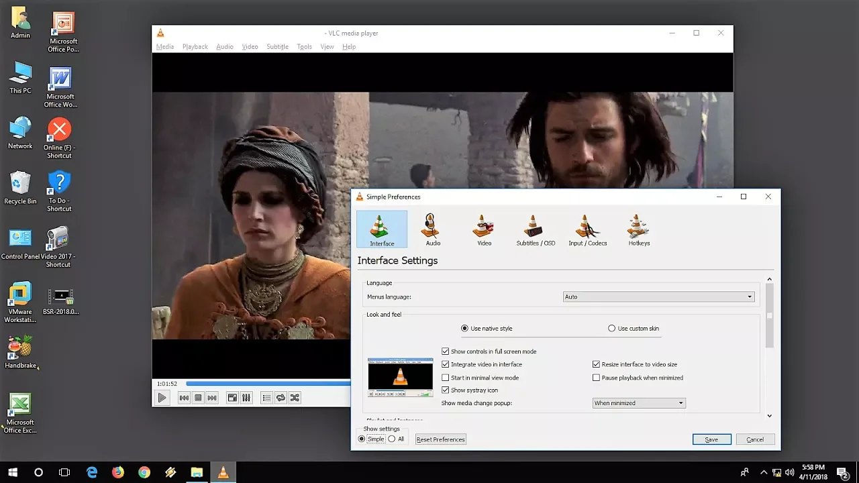The height and width of the screenshot is (483, 859).
Task: Open the Subtitles / OSD preferences category
Action: pyautogui.click(x=535, y=229)
